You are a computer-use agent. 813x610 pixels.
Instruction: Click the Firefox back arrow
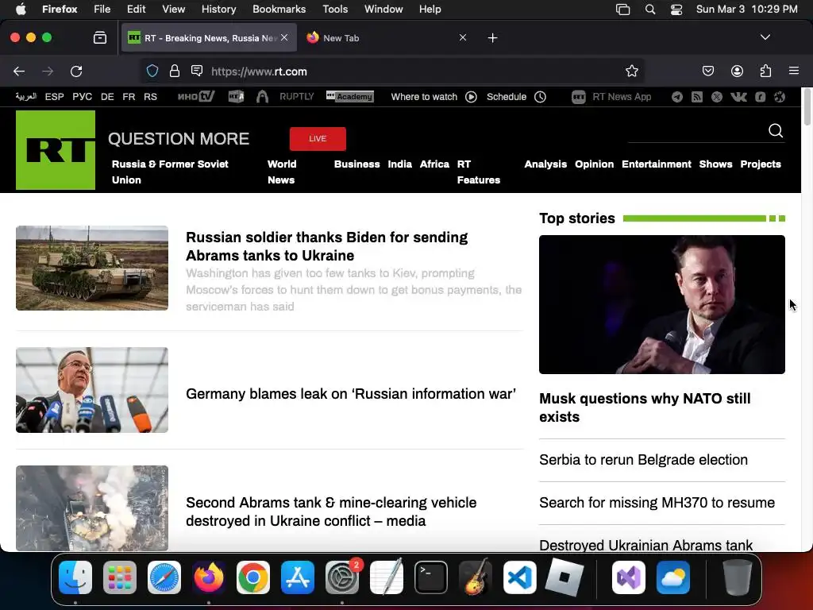point(19,71)
